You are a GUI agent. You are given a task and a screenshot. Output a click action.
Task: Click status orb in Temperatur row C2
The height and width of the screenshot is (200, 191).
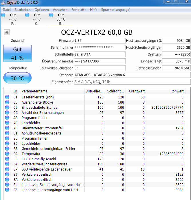pyautogui.click(x=7, y=154)
